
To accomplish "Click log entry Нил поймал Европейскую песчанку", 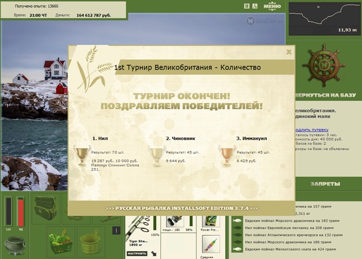I will click(289, 228).
